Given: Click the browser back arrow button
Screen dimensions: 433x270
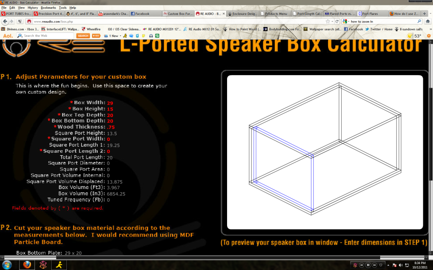Looking at the screenshot, I should 5,21.
